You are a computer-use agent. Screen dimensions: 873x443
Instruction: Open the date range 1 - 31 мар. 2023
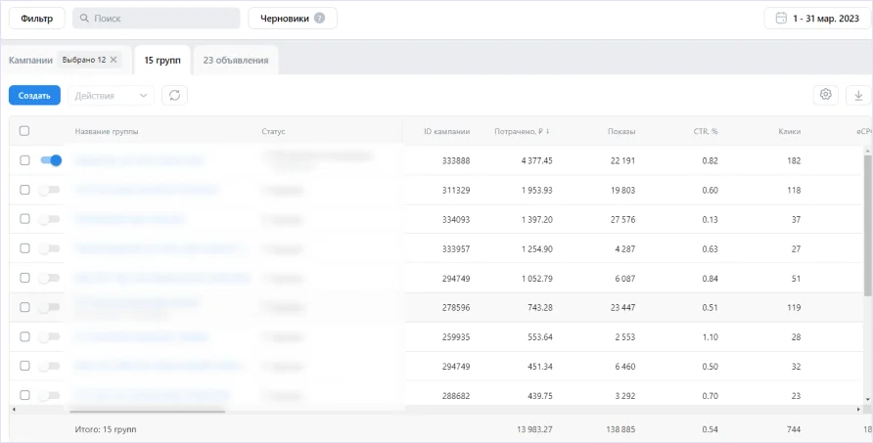818,19
